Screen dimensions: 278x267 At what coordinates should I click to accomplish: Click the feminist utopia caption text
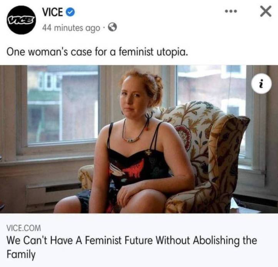pyautogui.click(x=97, y=52)
